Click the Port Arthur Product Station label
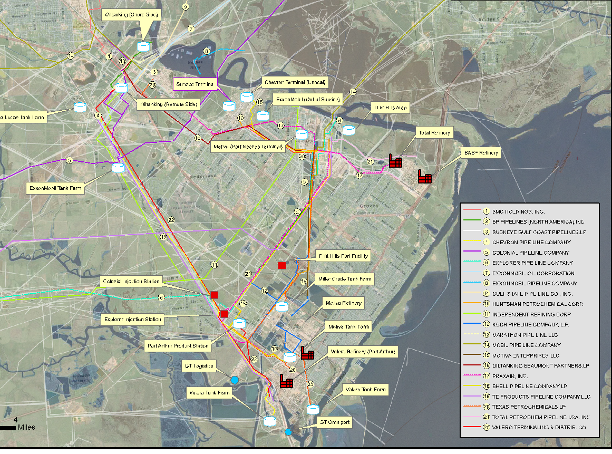The height and width of the screenshot is (454, 612). [178, 346]
